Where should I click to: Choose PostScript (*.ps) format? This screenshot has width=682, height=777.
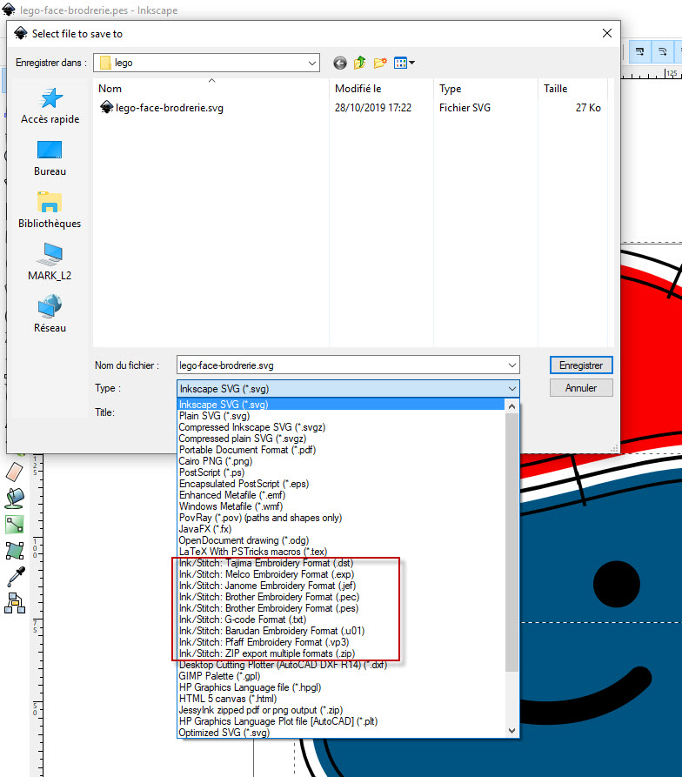click(x=341, y=472)
